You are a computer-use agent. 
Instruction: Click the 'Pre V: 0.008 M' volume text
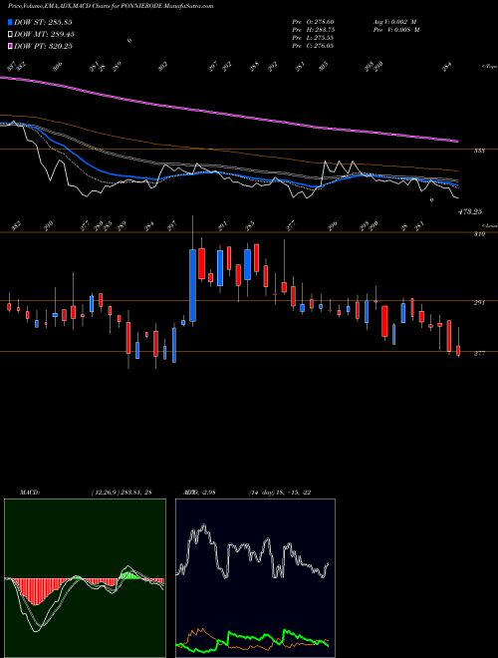tap(396, 30)
